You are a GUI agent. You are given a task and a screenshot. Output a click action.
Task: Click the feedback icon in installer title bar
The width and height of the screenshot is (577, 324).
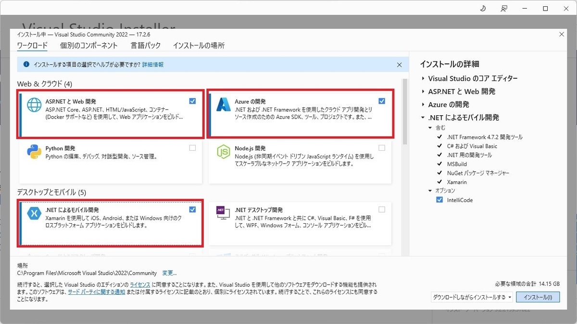pos(503,8)
